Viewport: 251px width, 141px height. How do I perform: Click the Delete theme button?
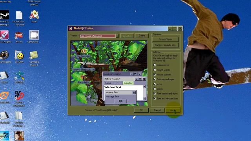pos(142,36)
